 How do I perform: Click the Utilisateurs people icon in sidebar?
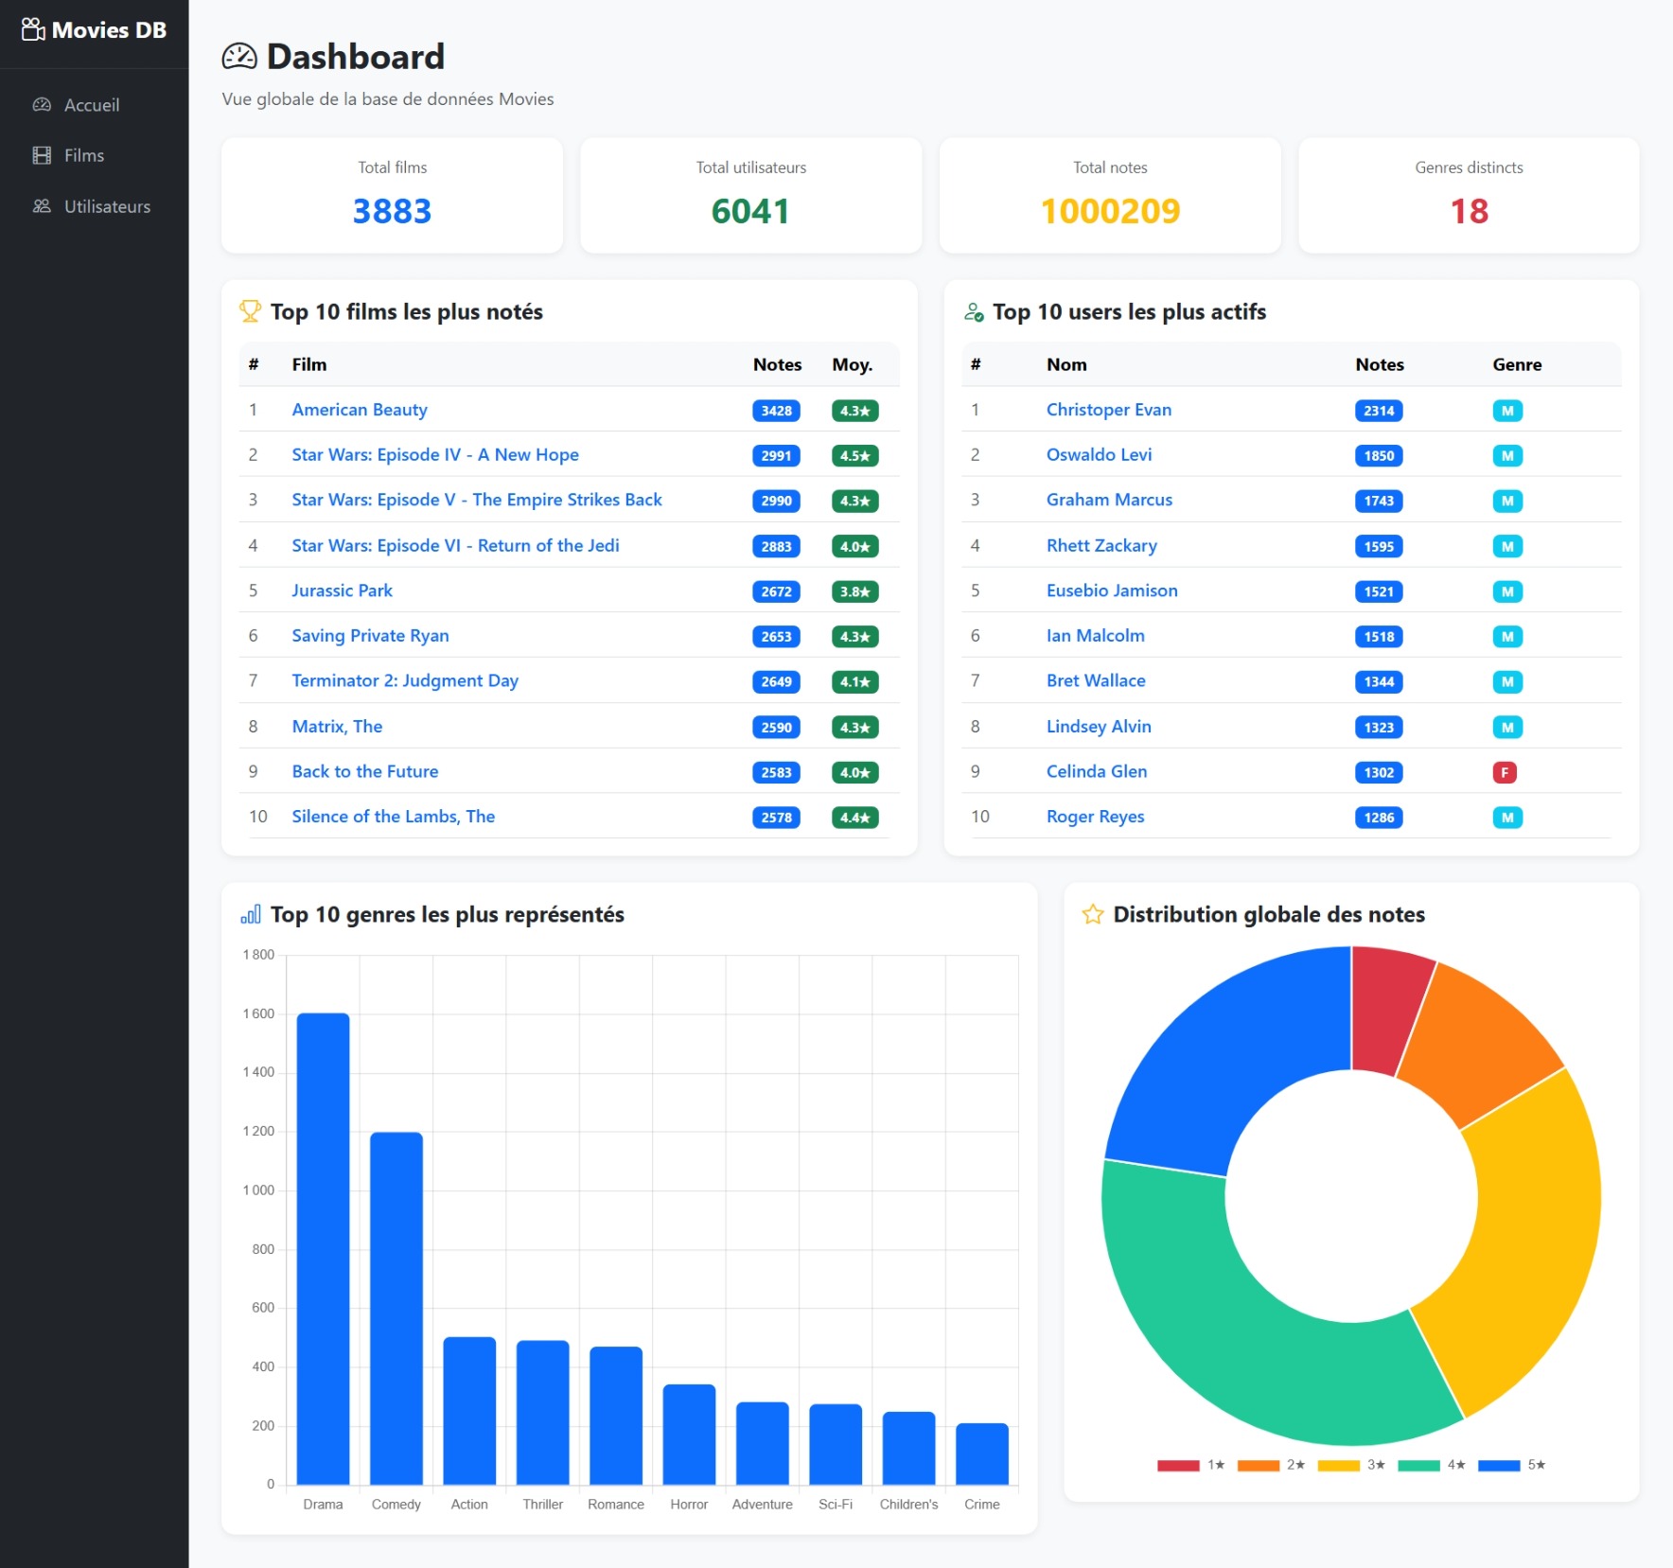42,206
